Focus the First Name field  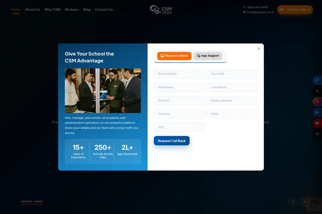179,87
